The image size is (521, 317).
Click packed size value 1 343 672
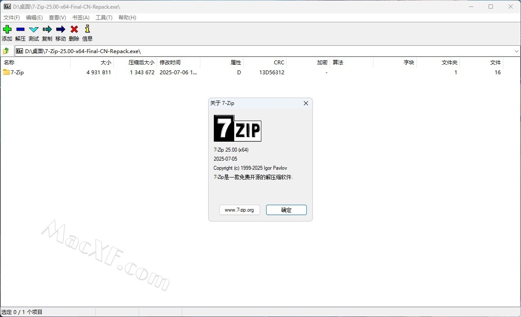pos(142,73)
